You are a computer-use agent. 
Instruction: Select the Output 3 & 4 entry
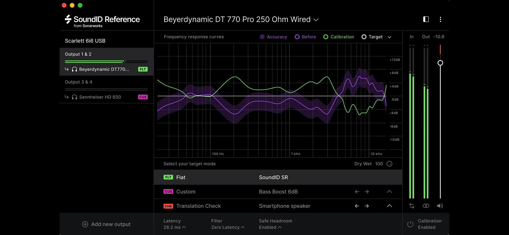pos(107,89)
